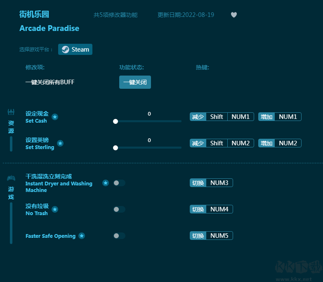Click the Set Cash slider handle
This screenshot has height=282, width=323.
pos(116,121)
